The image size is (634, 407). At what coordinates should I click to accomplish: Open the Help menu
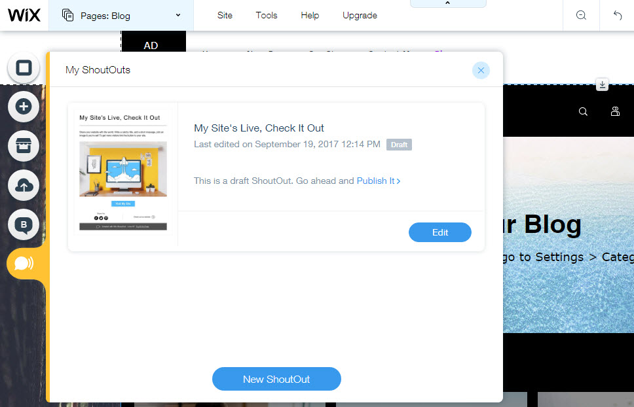click(x=310, y=15)
